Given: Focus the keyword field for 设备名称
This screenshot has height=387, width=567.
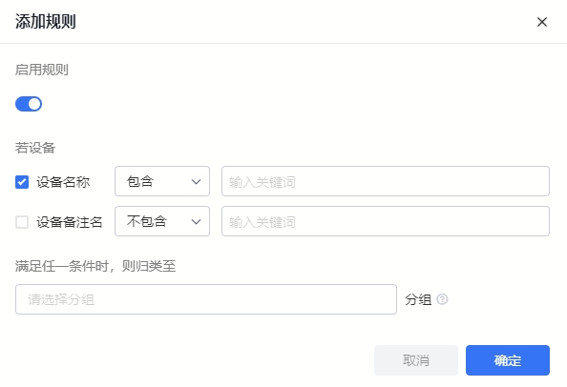Looking at the screenshot, I should pos(386,181).
